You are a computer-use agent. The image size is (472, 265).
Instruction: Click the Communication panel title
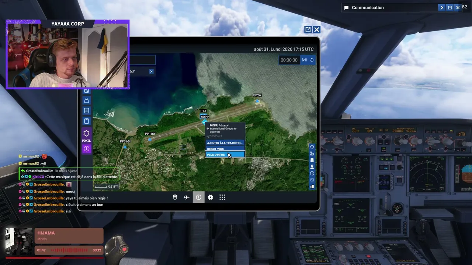[x=368, y=7]
